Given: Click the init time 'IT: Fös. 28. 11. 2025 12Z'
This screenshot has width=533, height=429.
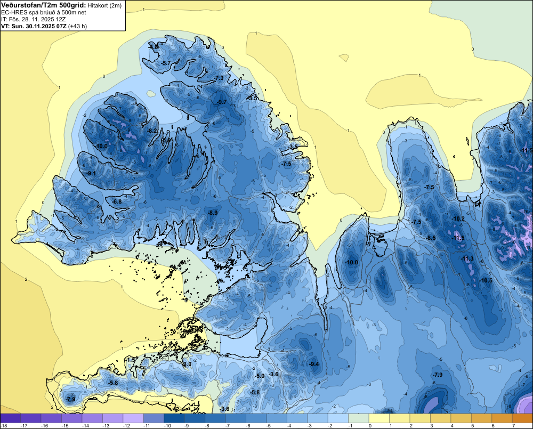Looking at the screenshot, I should pyautogui.click(x=34, y=19).
